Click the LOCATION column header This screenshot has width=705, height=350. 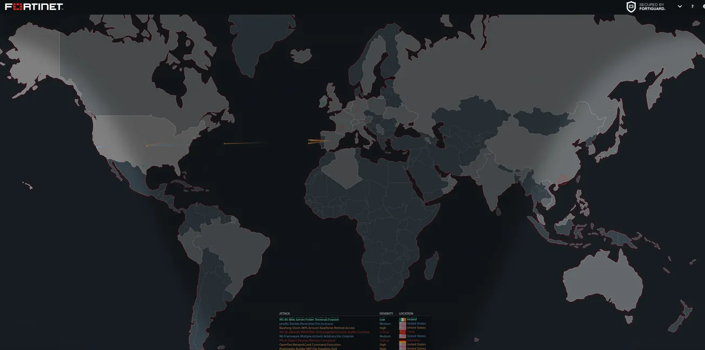(x=406, y=314)
